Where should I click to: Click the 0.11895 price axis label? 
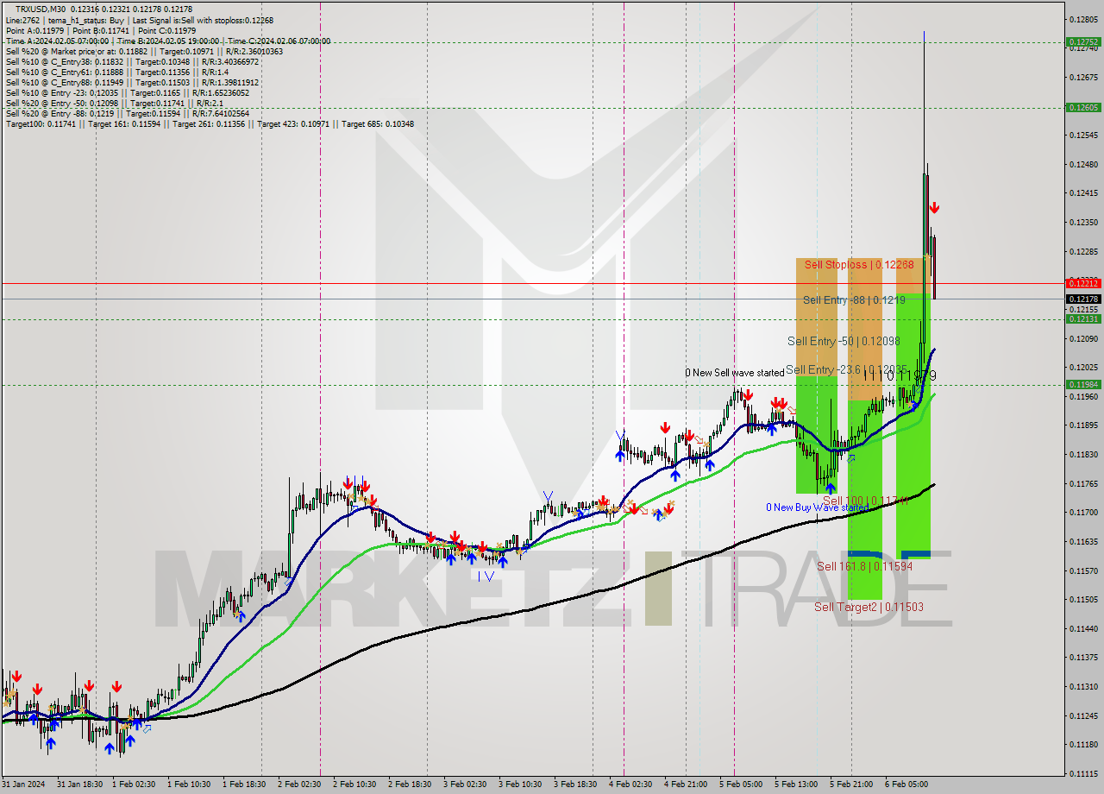[1083, 425]
